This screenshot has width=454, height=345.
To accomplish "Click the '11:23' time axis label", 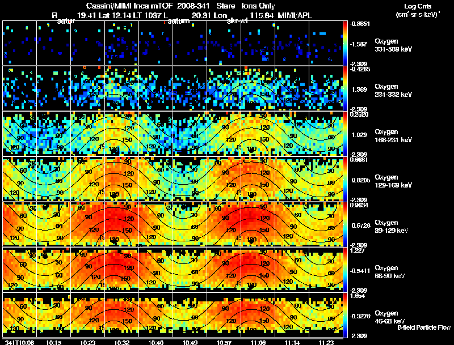I will [326, 342].
